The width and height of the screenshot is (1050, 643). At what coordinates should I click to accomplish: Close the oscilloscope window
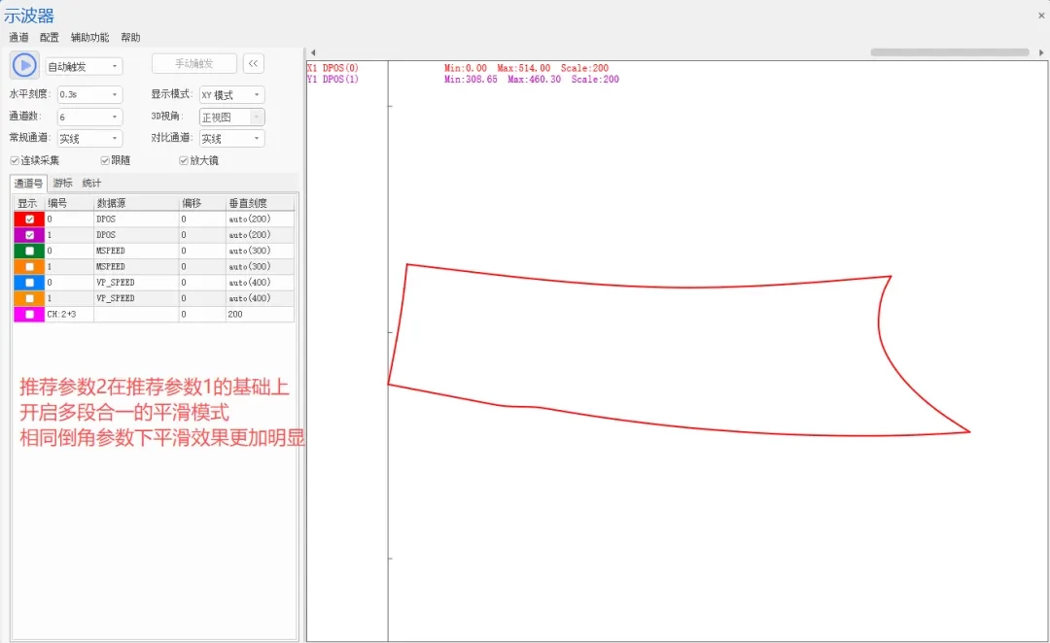1041,16
